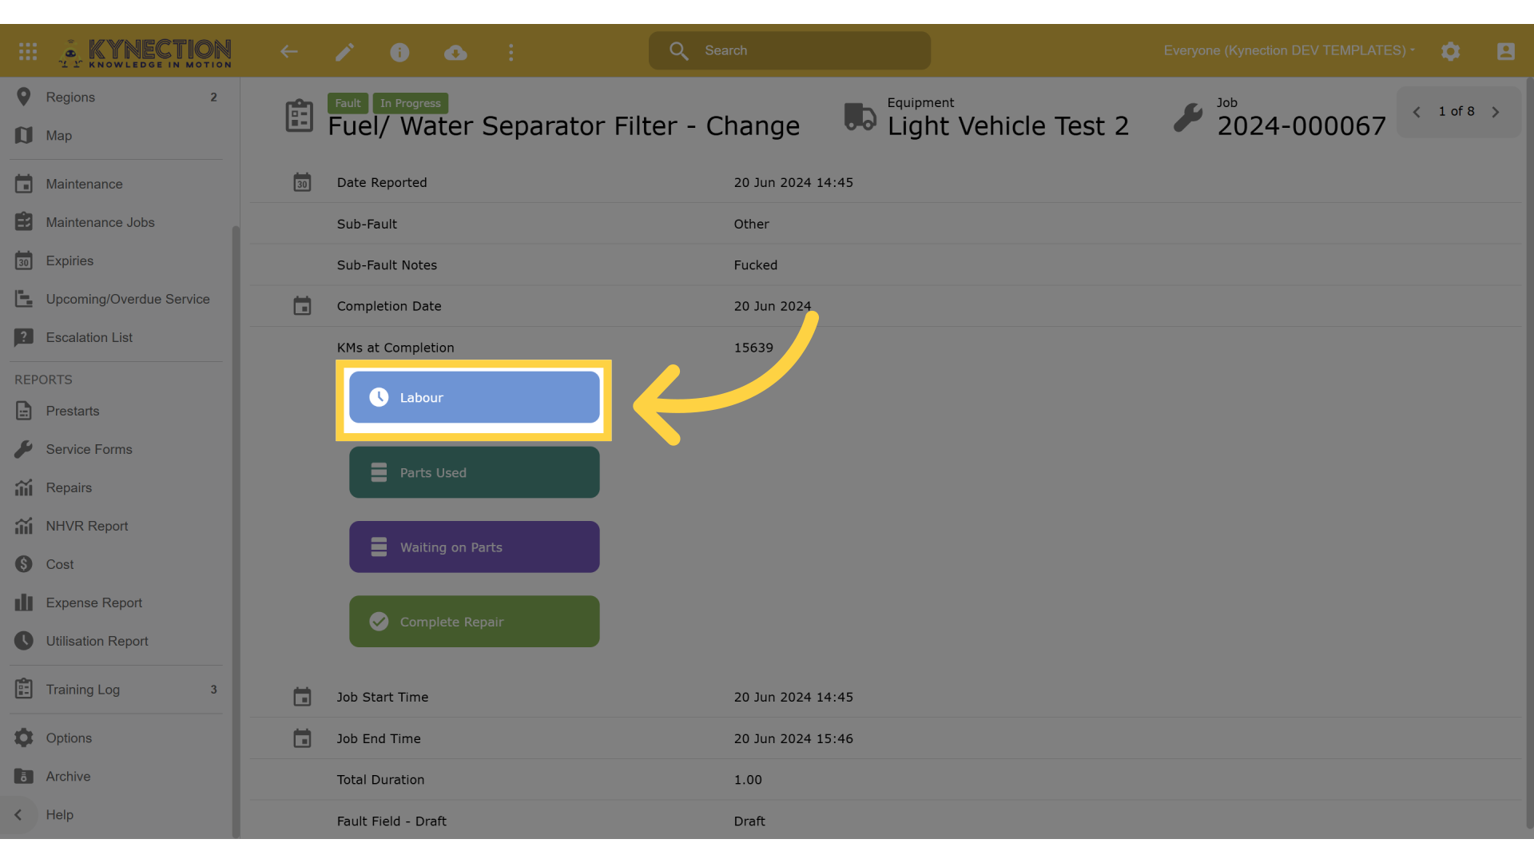
Task: Collapse the sidebar with the chevron
Action: (x=18, y=815)
